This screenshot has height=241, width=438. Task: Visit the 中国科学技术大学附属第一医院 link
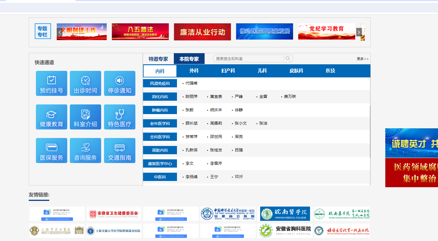228,214
